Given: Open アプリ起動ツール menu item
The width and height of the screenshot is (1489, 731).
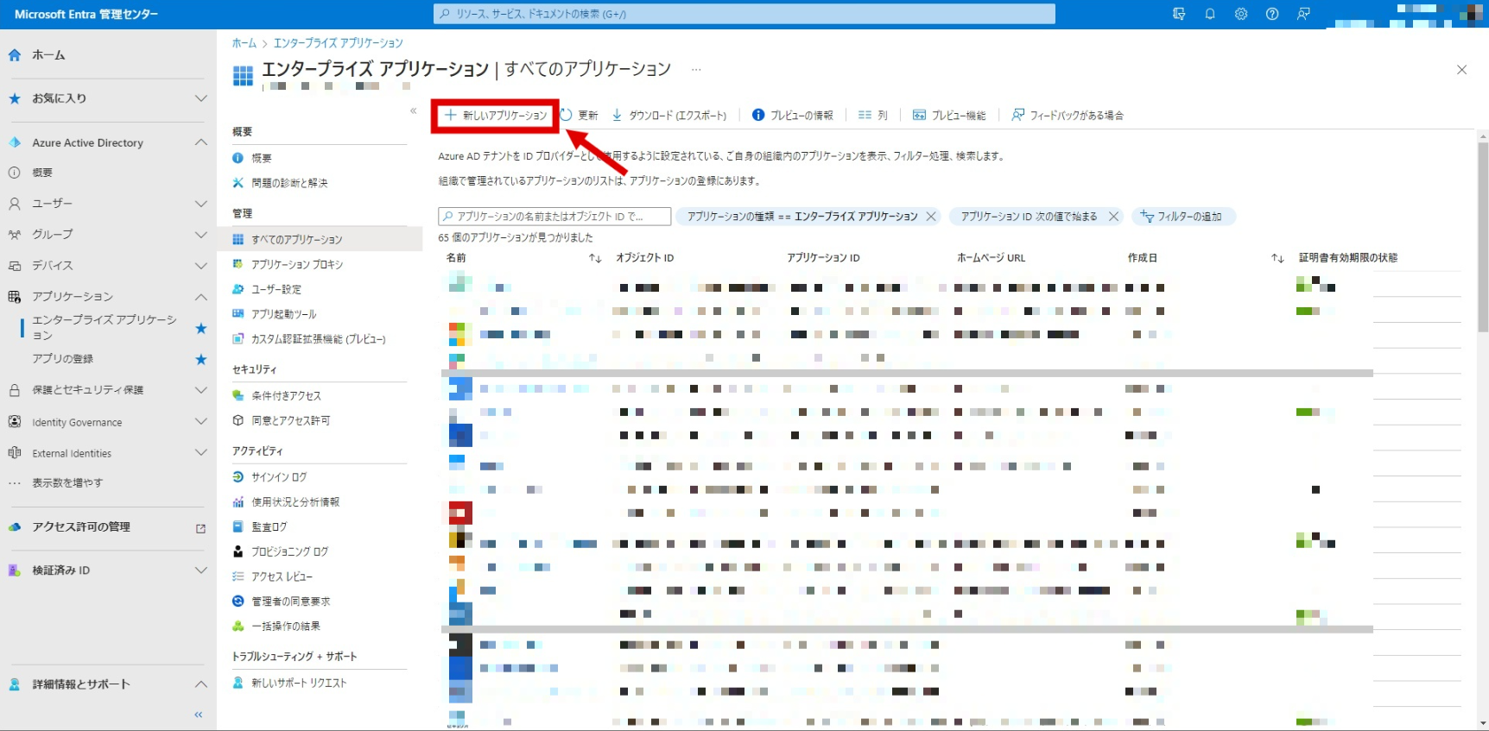Looking at the screenshot, I should tap(284, 314).
